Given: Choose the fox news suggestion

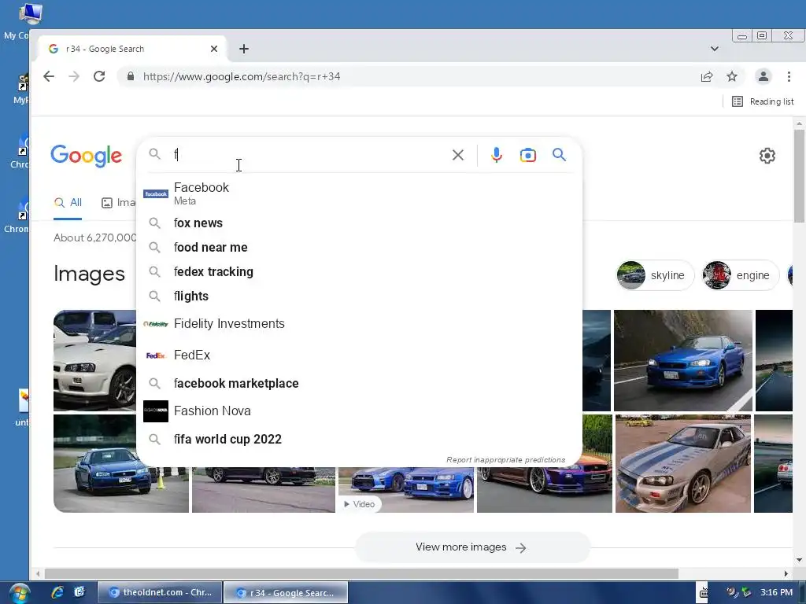Looking at the screenshot, I should coord(359,223).
